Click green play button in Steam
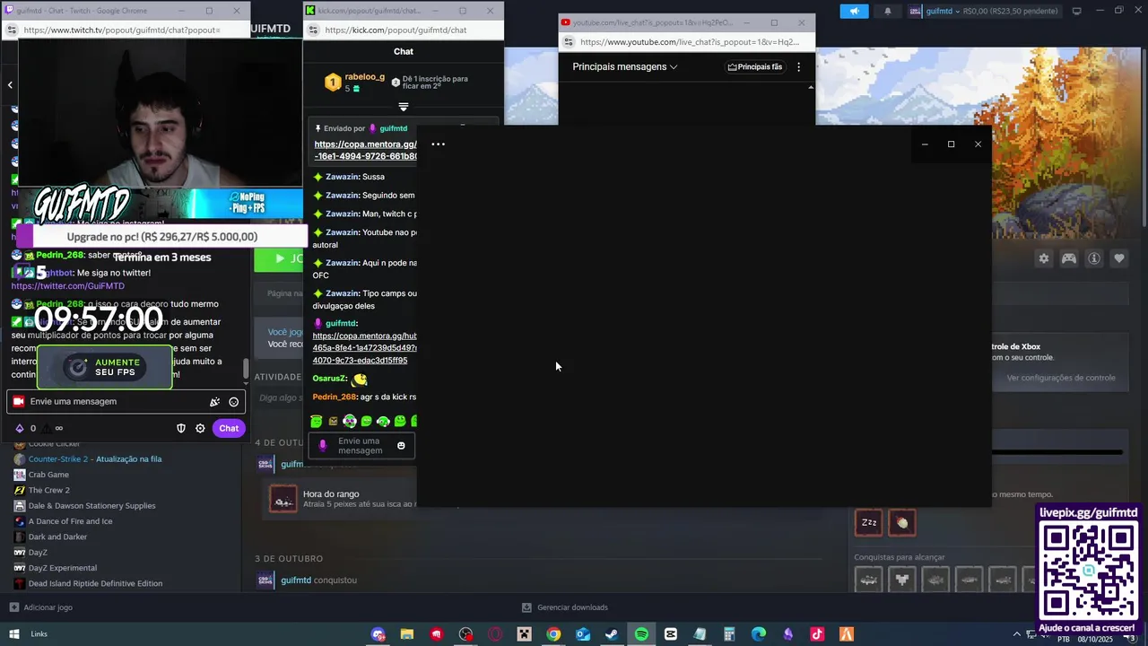1148x646 pixels. pos(279,259)
